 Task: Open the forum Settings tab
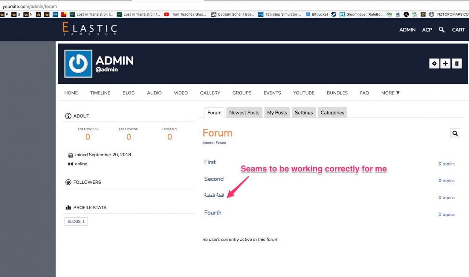[x=304, y=113]
